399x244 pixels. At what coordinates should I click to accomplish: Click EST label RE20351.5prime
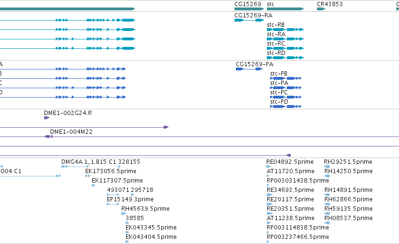(290, 209)
